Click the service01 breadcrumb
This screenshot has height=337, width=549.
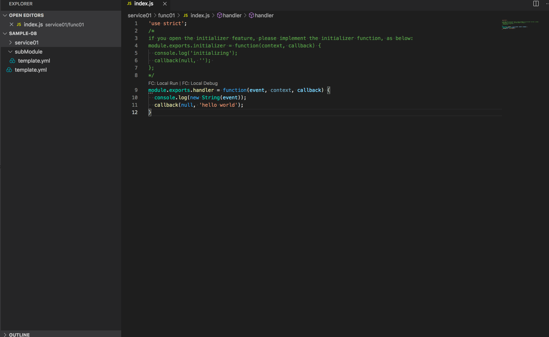point(140,15)
